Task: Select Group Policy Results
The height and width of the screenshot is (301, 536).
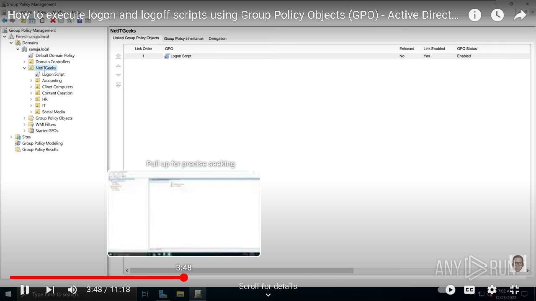Action: (x=40, y=150)
